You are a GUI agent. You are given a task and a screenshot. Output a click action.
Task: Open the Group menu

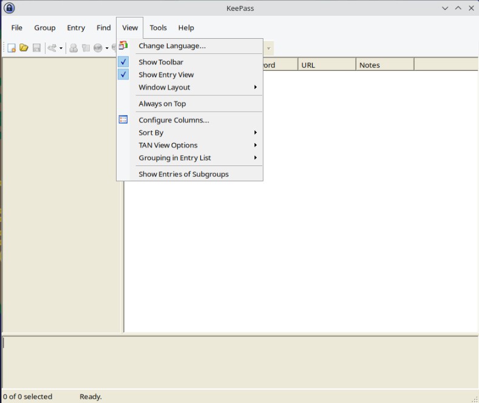tap(44, 28)
